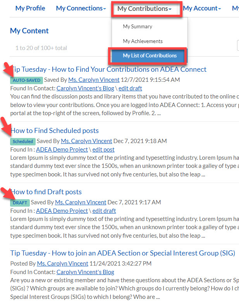Open Carolyn Vincent's Blog link on SIG post
The height and width of the screenshot is (302, 239).
pos(85,272)
